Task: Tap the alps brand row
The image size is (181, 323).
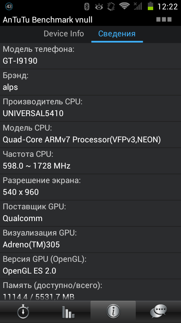Action: [x=90, y=82]
